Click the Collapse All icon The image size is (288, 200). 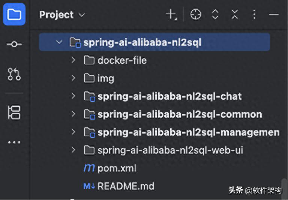tap(234, 15)
